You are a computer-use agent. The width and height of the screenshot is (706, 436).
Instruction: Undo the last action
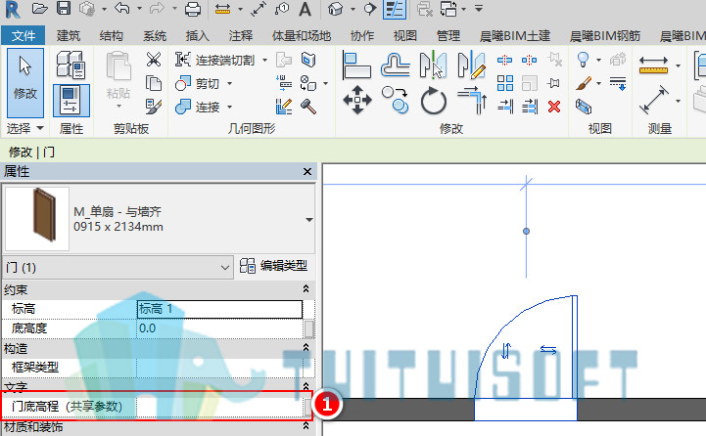[x=122, y=9]
